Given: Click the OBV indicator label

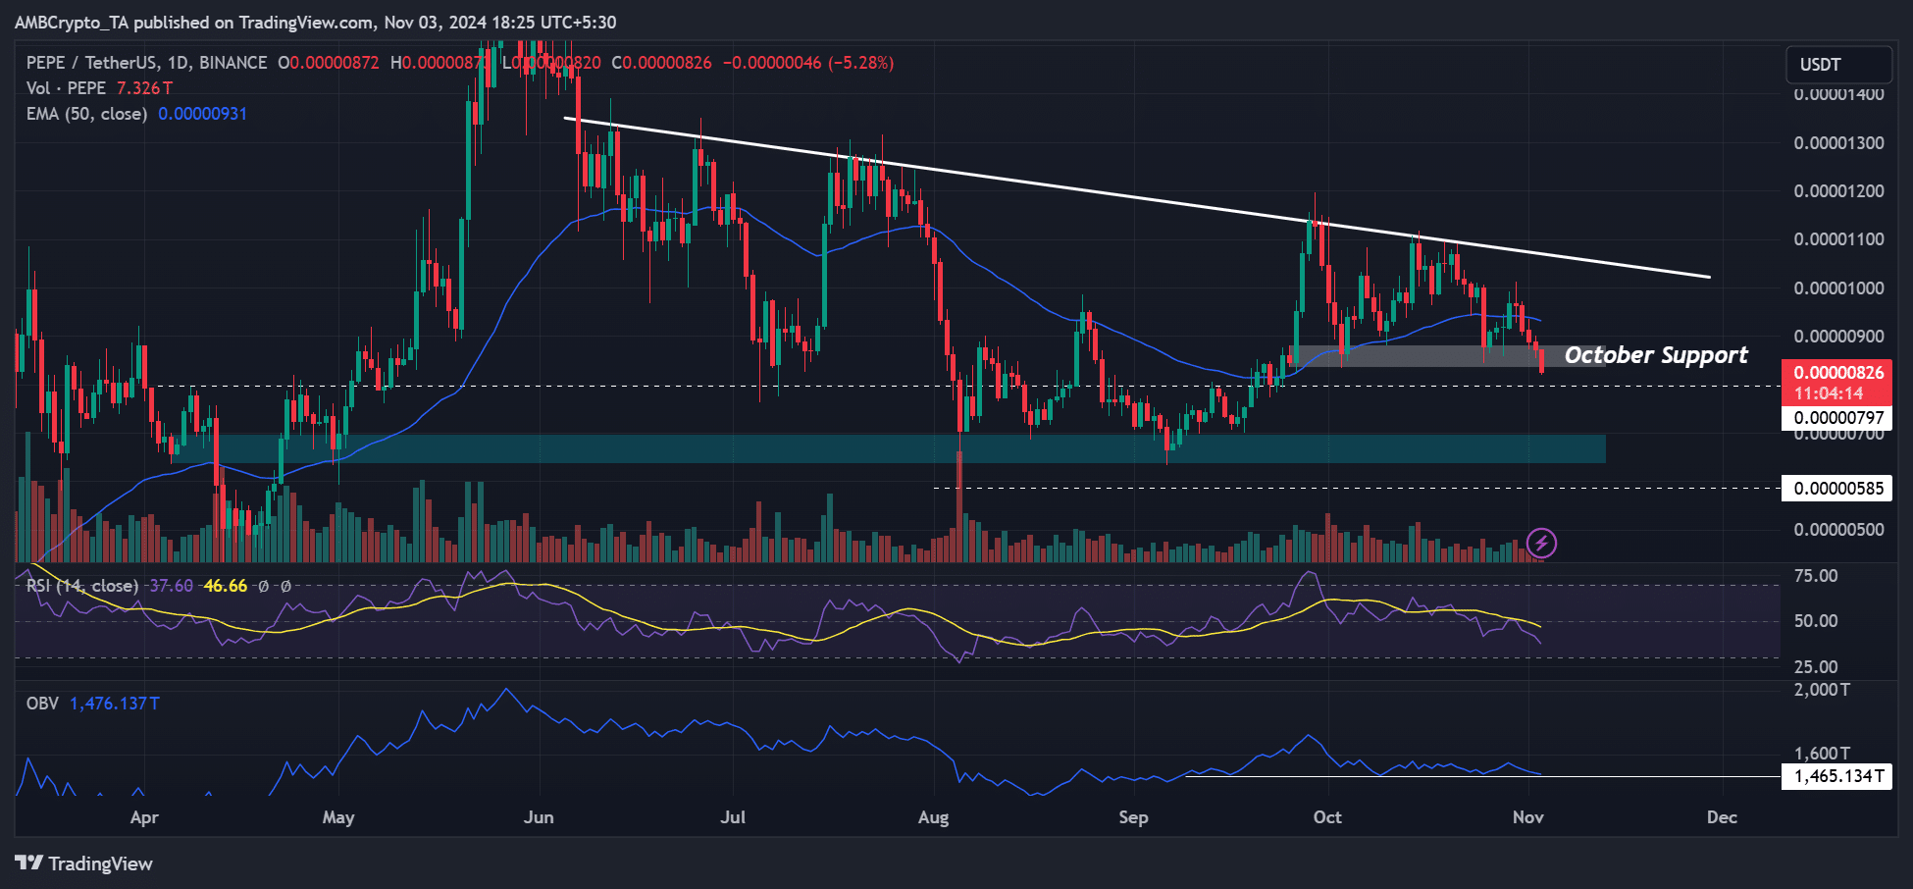Looking at the screenshot, I should pos(42,704).
